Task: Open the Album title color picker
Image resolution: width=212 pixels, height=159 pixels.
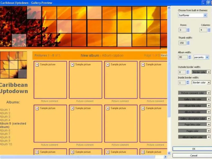Action: 194,105
